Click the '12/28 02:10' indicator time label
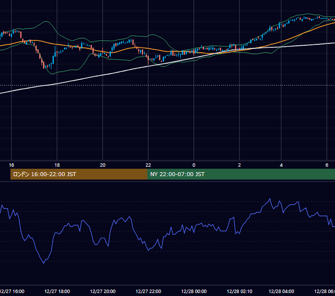The image size is (335, 296). [x=239, y=292]
